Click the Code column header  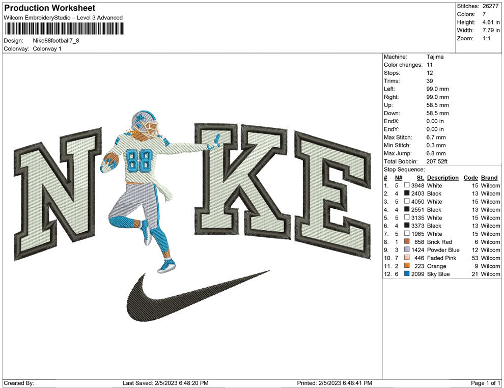pyautogui.click(x=470, y=177)
